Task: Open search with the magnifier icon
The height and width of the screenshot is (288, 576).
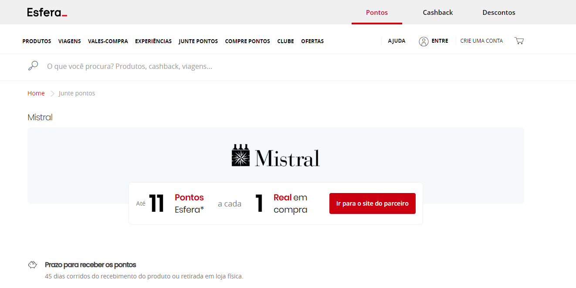Action: pos(33,65)
